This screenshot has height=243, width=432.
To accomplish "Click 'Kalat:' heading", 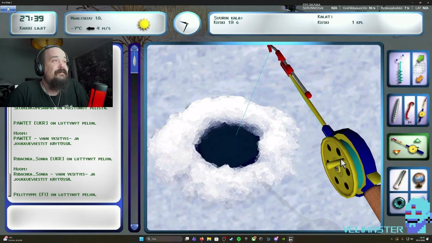I will point(325,17).
